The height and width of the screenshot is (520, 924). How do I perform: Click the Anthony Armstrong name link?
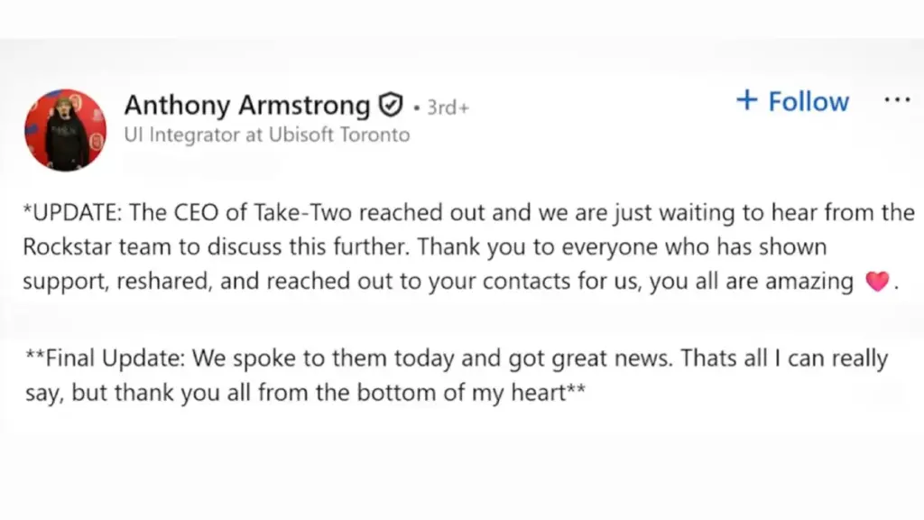(x=246, y=106)
